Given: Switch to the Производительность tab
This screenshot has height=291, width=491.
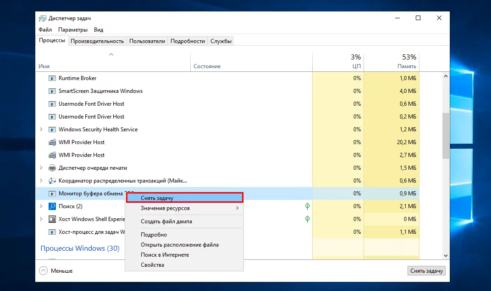Looking at the screenshot, I should (97, 41).
